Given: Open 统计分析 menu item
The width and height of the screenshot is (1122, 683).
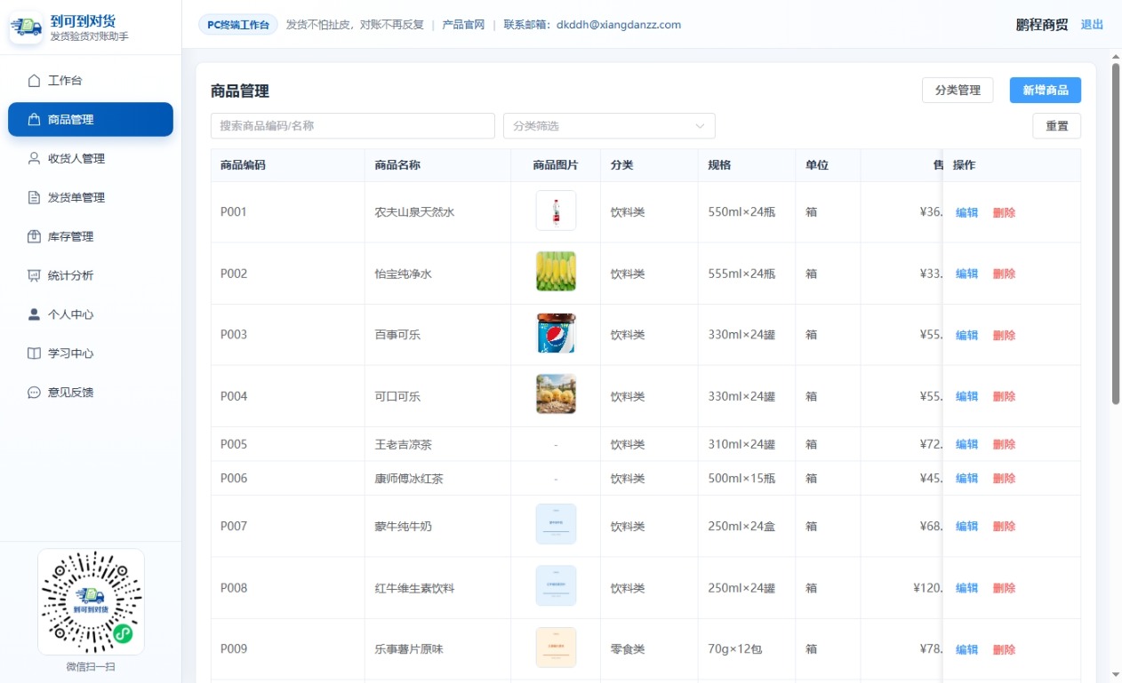Looking at the screenshot, I should pos(91,276).
